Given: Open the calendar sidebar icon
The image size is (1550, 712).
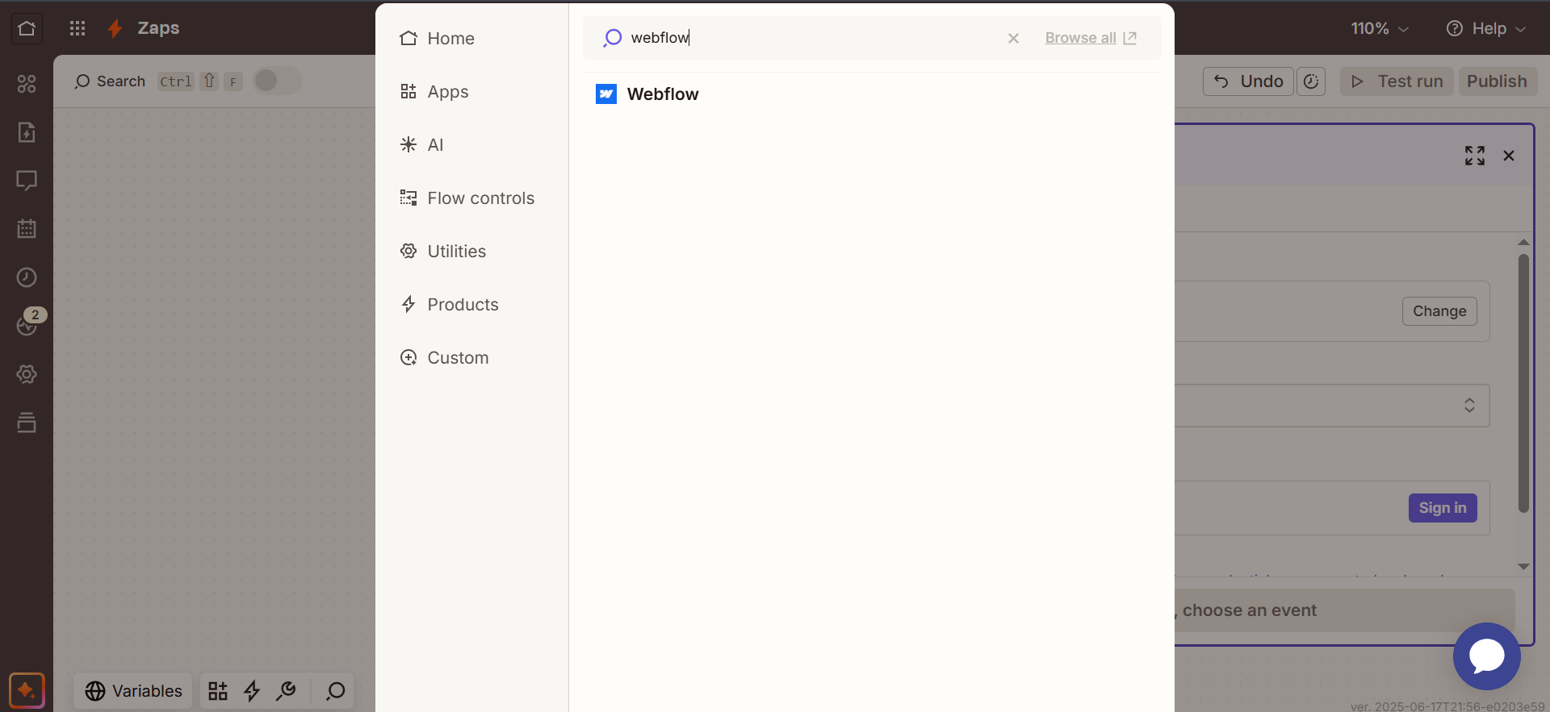Looking at the screenshot, I should coord(27,229).
